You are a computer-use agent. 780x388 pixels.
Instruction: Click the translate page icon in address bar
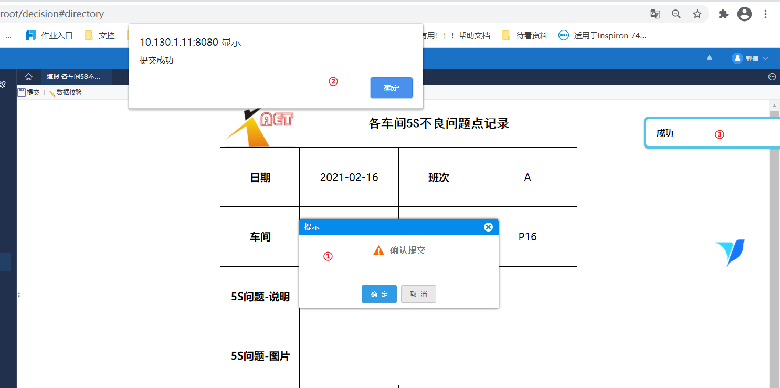655,14
